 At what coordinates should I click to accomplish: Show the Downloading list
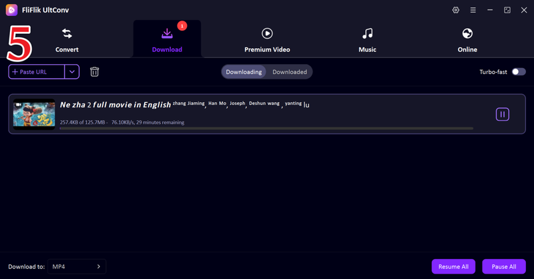[x=244, y=72]
